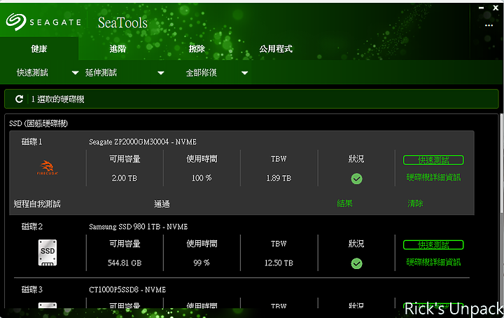Click the green status checkmark for disk 2
Image resolution: width=504 pixels, height=318 pixels.
[x=356, y=263]
